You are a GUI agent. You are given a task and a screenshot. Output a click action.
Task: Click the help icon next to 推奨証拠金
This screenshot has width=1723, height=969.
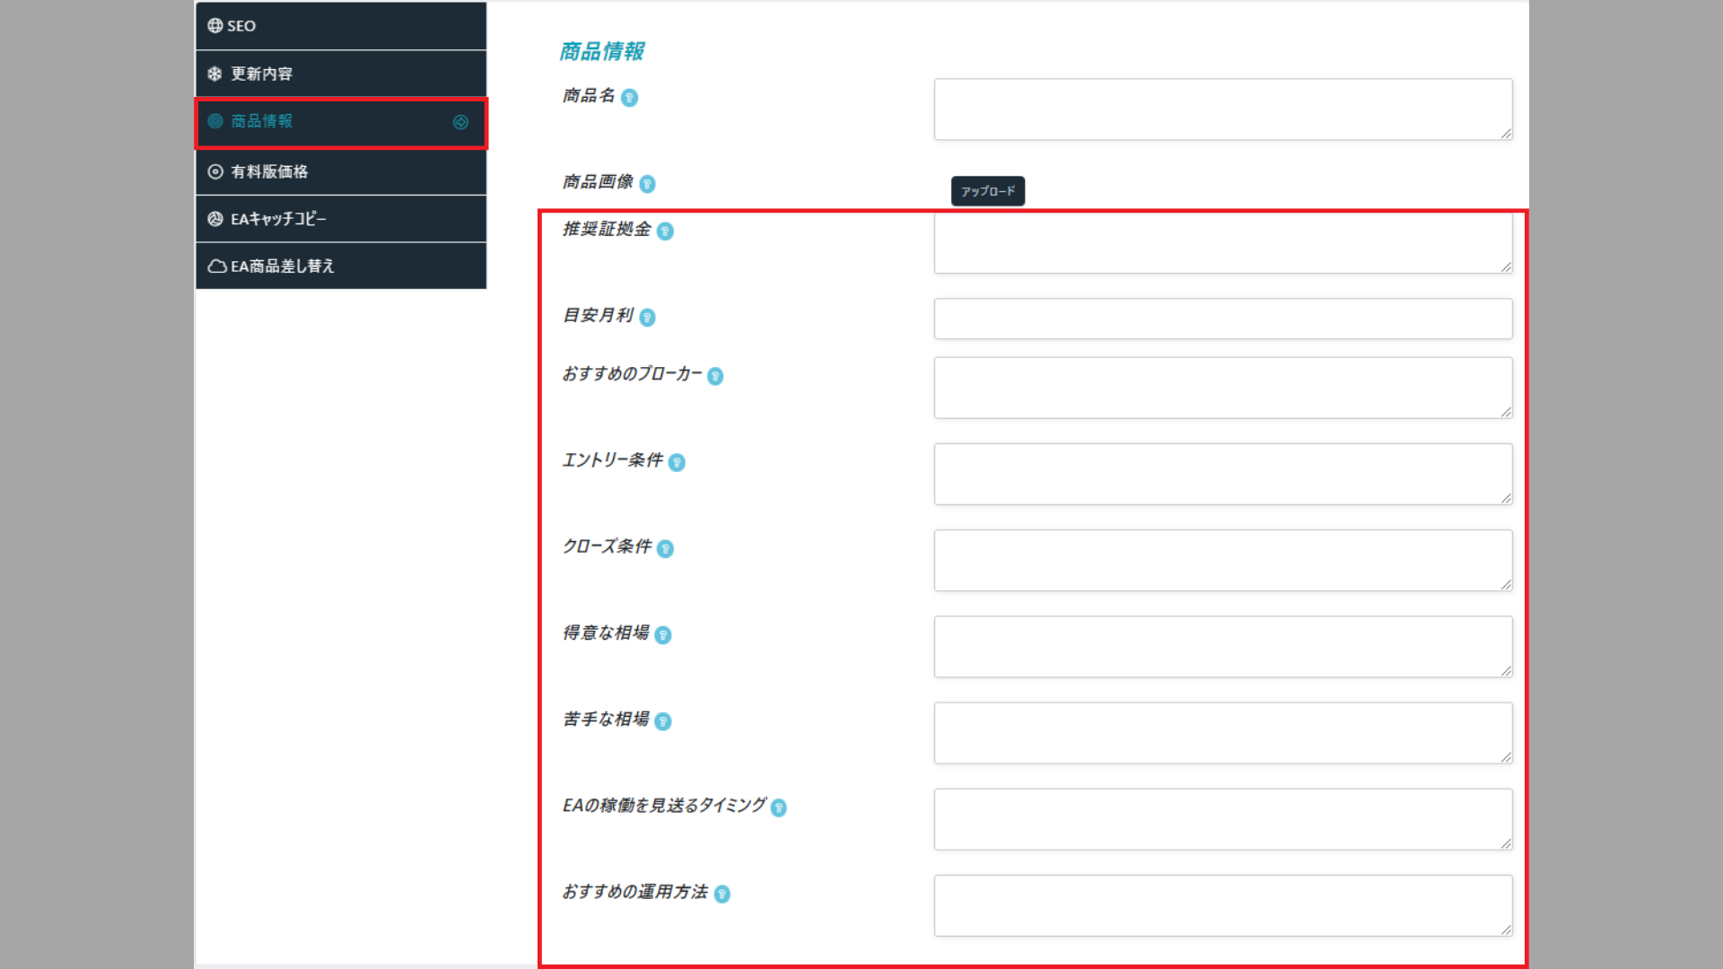[x=665, y=231]
